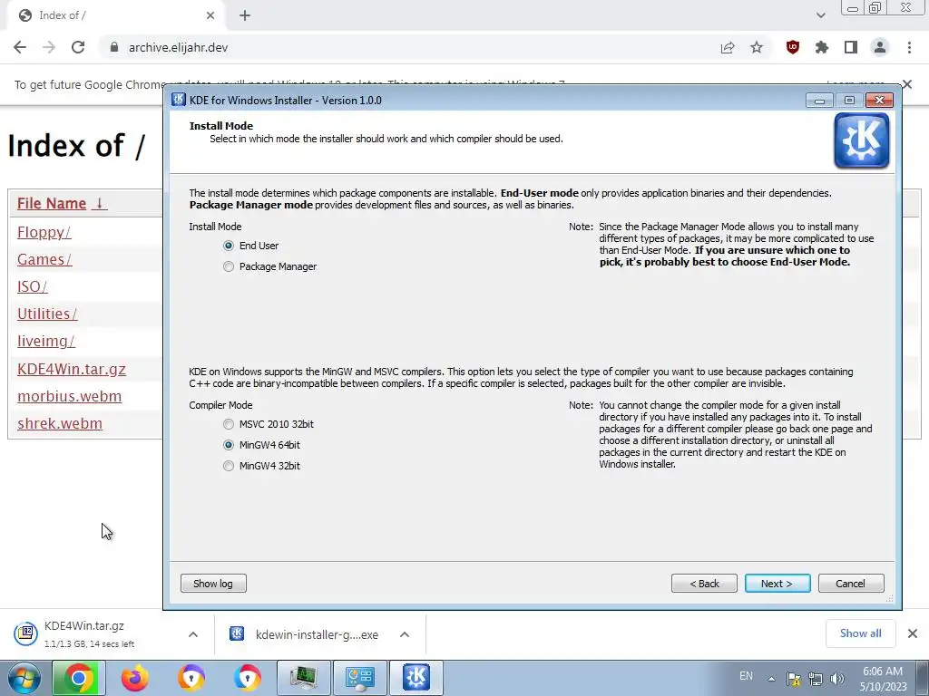Image resolution: width=929 pixels, height=696 pixels.
Task: Open the Windows Start menu
Action: (24, 678)
